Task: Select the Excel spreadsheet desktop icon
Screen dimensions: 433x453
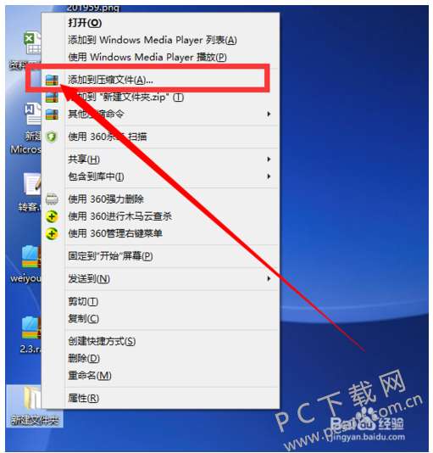Action: (31, 43)
